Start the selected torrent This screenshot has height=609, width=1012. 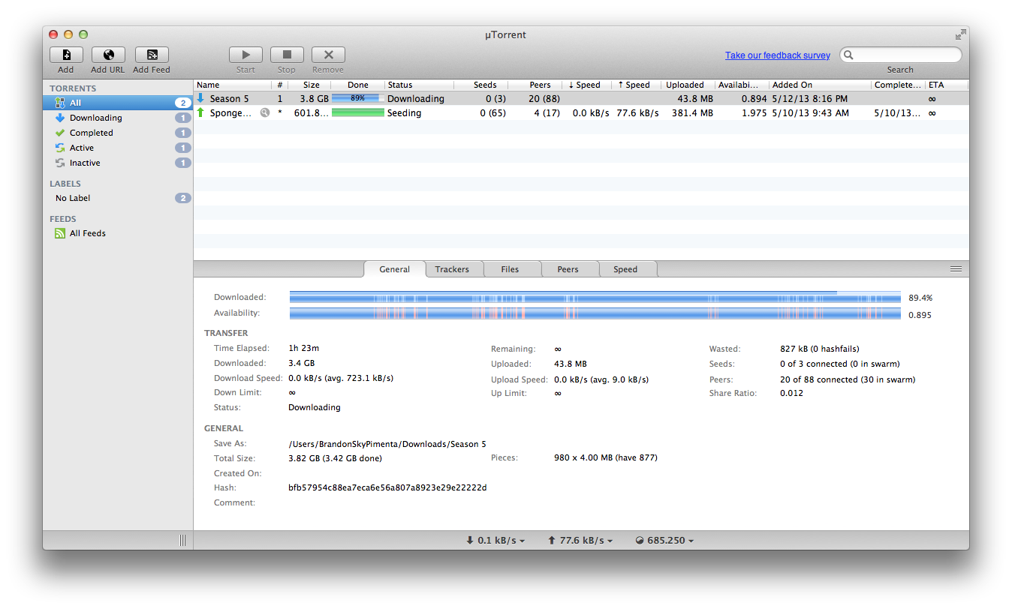point(245,55)
